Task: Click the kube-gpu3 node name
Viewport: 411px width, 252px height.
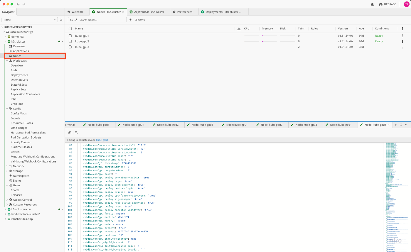Action: (82, 47)
